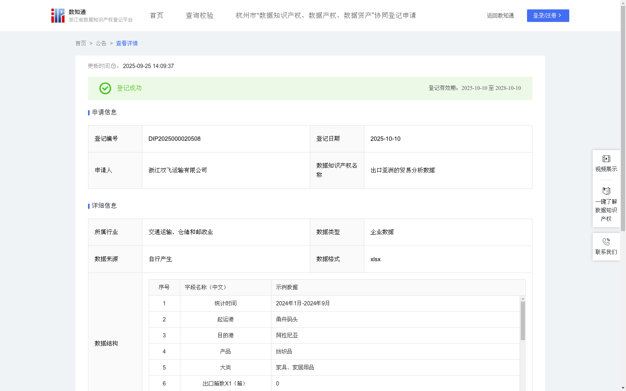Open 杭州市协同登记申请 nav item
The height and width of the screenshot is (391, 626).
pyautogui.click(x=326, y=16)
